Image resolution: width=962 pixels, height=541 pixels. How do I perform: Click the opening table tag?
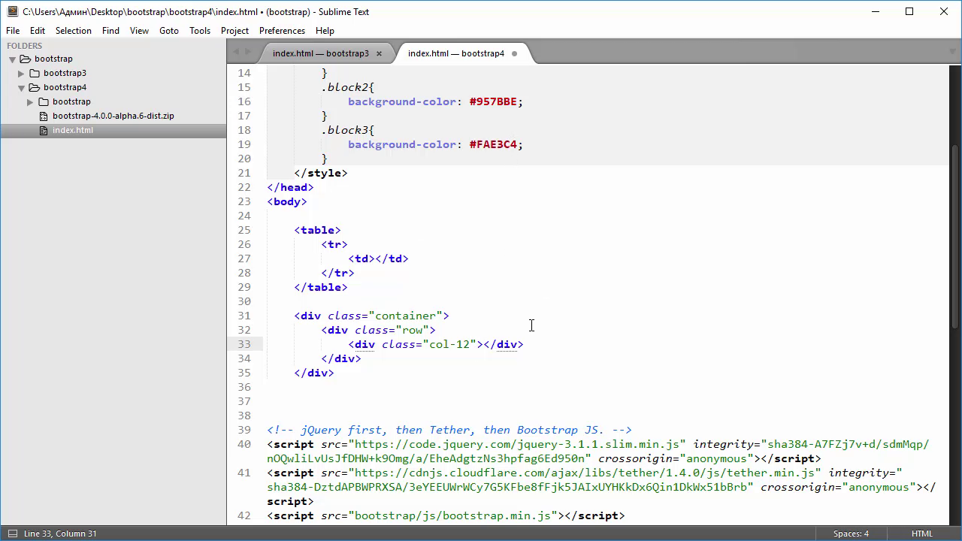click(x=317, y=230)
